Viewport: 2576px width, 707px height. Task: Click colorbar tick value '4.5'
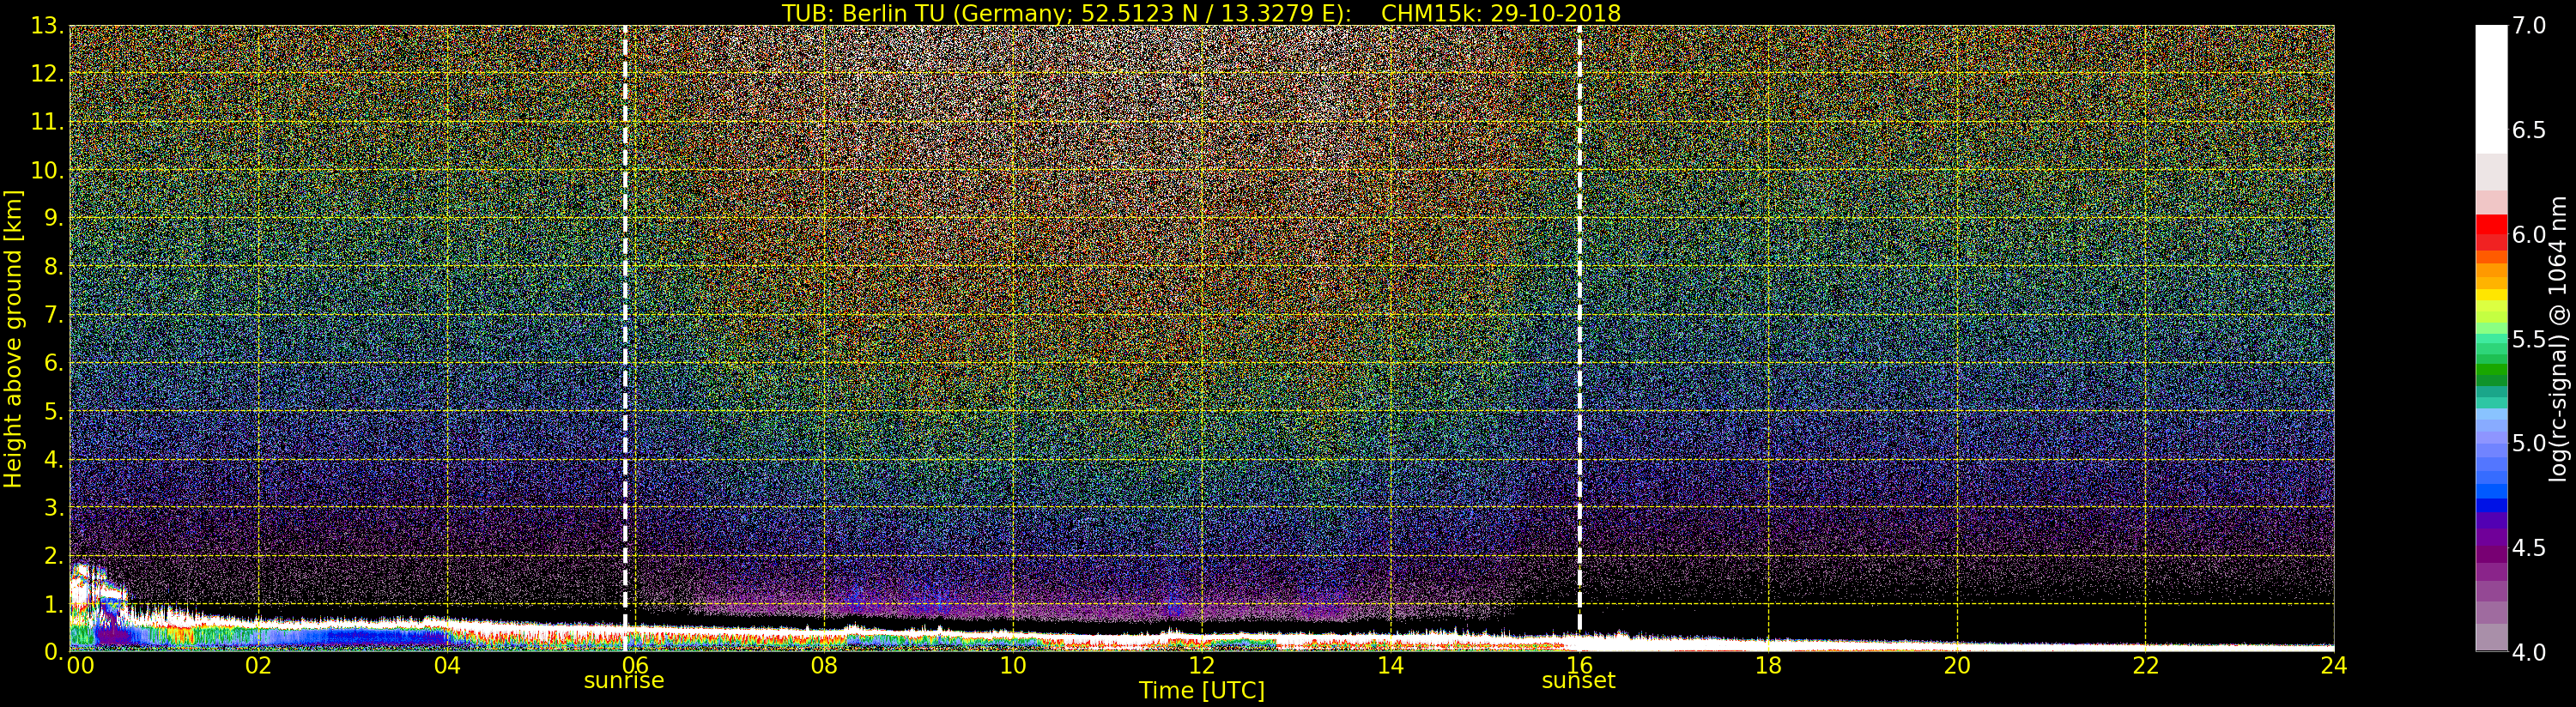[x=2529, y=548]
